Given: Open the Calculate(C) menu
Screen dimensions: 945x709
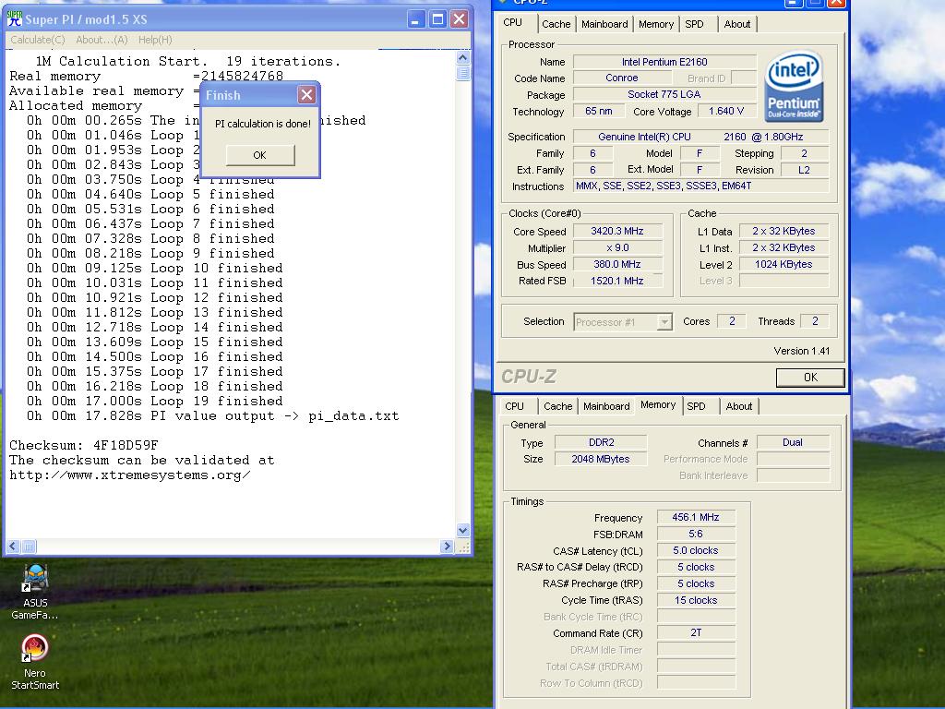Looking at the screenshot, I should [37, 40].
